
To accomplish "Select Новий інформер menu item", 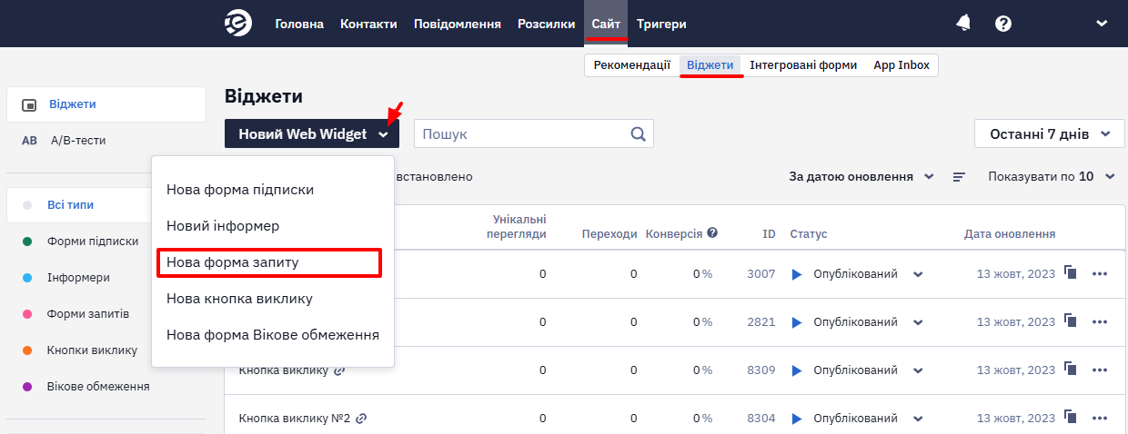I will (x=223, y=225).
